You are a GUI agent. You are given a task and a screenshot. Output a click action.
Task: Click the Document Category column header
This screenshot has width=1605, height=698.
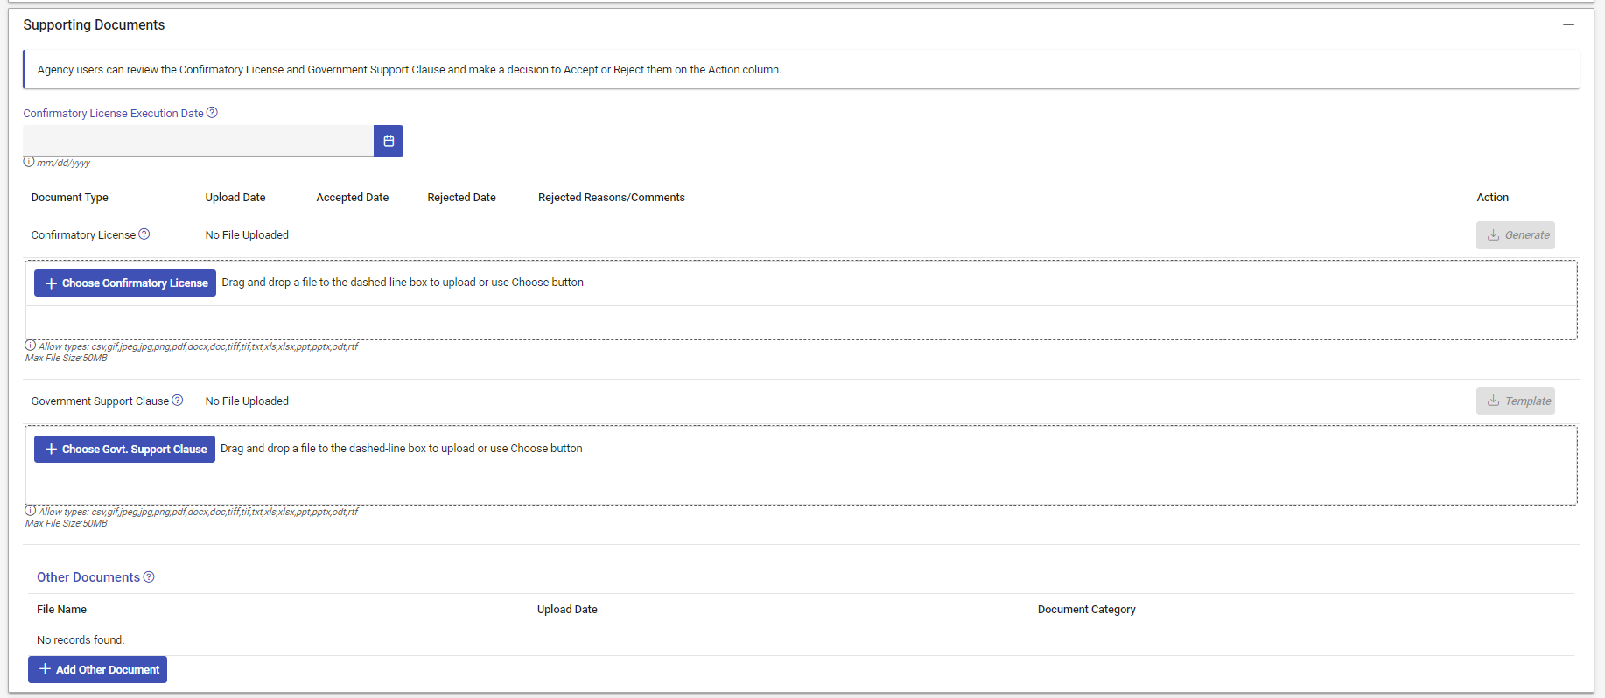click(1086, 610)
